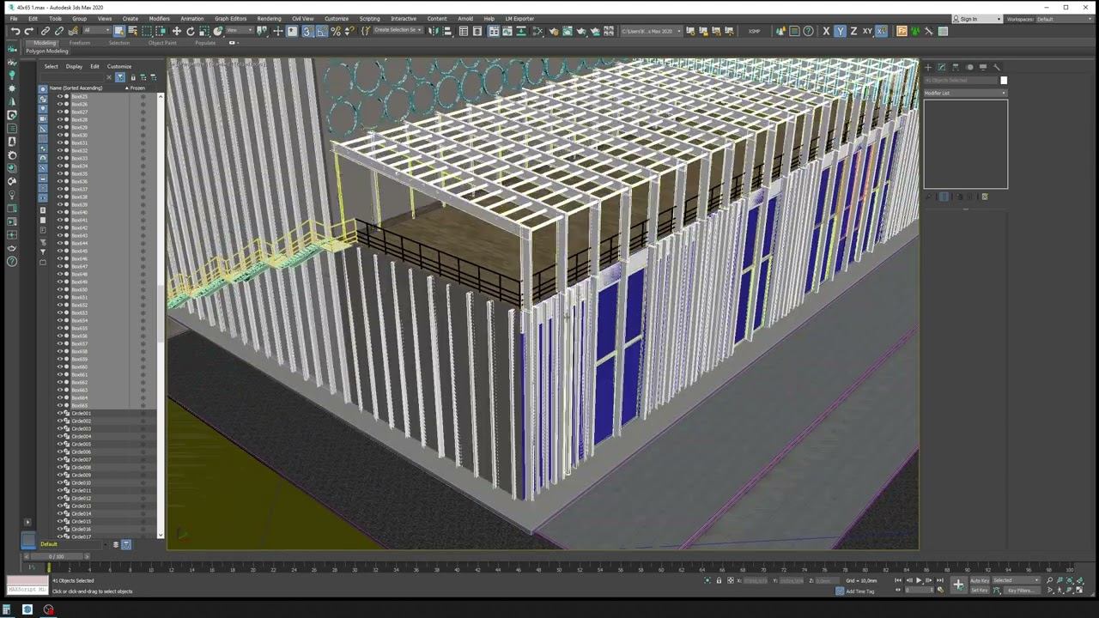This screenshot has width=1099, height=618.
Task: Click the Align tool icon
Action: click(447, 31)
